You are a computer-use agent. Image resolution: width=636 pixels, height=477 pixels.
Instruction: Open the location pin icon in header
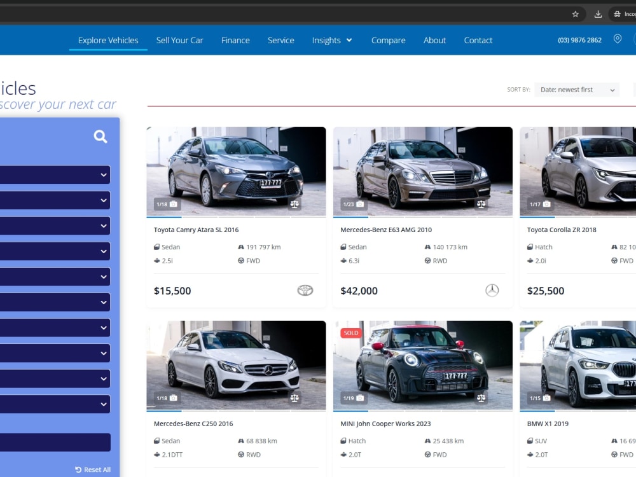click(618, 39)
